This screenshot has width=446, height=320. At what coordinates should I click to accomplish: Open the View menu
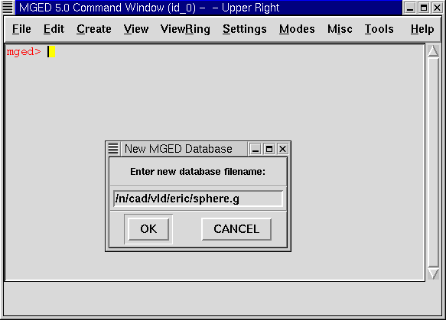136,29
